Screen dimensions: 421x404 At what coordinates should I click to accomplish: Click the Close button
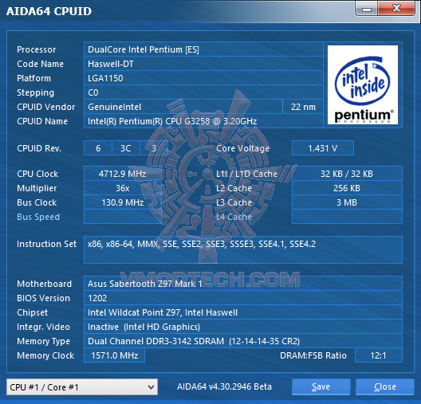pyautogui.click(x=385, y=386)
